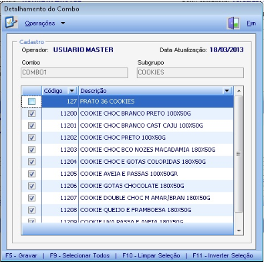
Task: Click the date 18/03/2013
Action: 227,49
